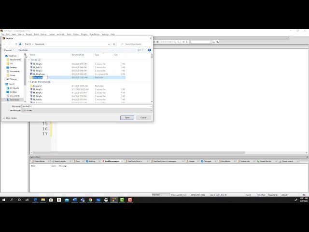Viewport: 309px width, 232px height.
Task: Click Downloads in the address breadcrumb
Action: [x=40, y=44]
